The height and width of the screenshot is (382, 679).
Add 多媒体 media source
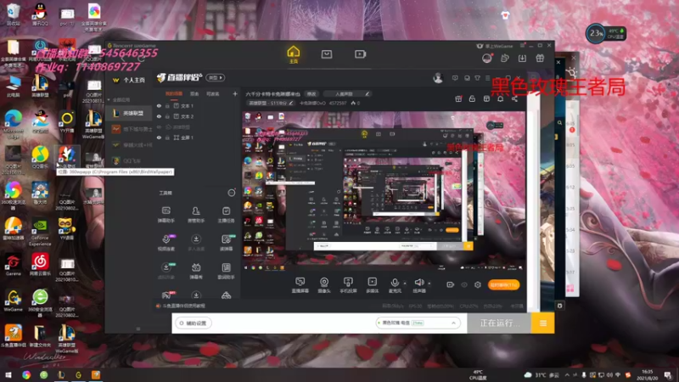click(372, 285)
